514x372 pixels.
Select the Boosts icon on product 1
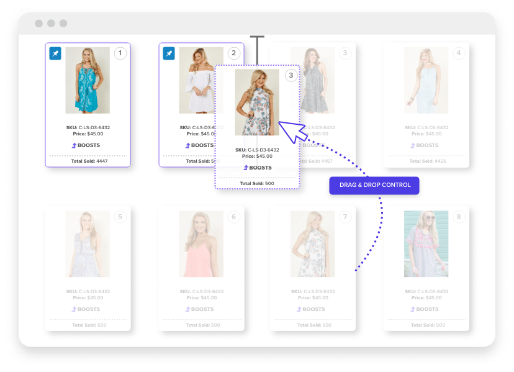tap(87, 145)
